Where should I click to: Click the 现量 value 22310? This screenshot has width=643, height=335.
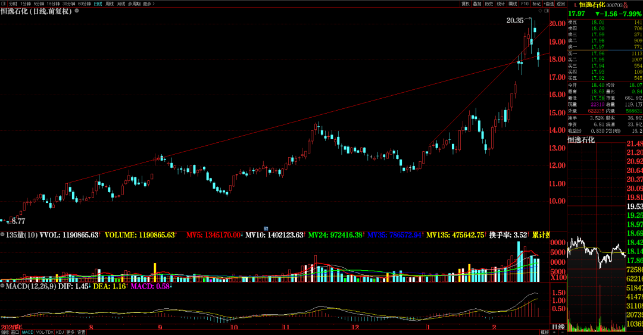[598, 105]
